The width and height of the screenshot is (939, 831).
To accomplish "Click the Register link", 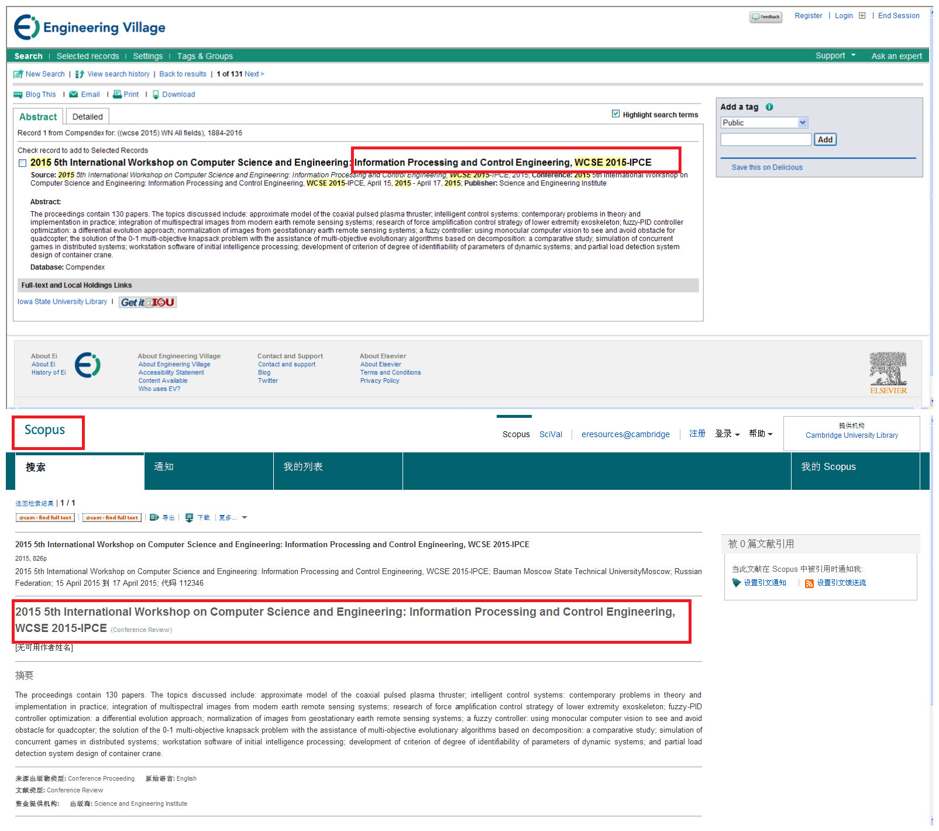I will [x=808, y=16].
